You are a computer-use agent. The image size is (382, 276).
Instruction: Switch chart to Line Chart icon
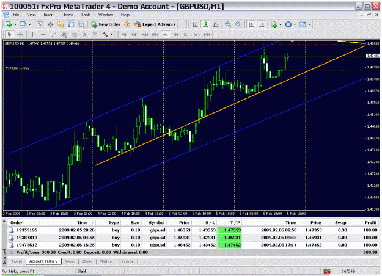click(216, 24)
